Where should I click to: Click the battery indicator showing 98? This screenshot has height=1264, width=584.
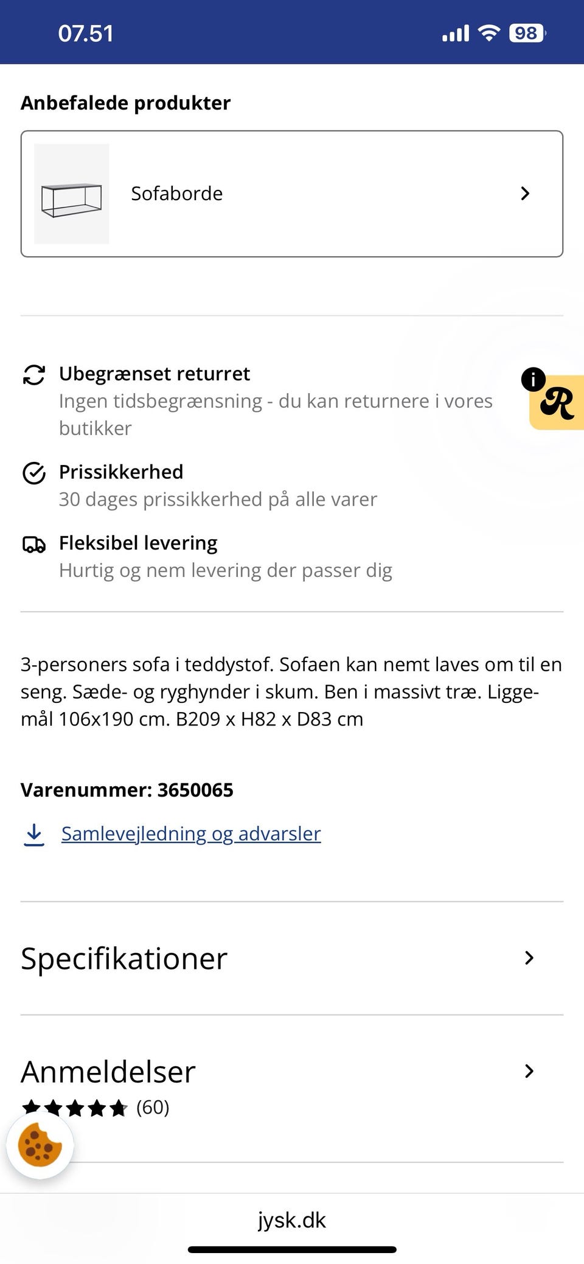(526, 32)
